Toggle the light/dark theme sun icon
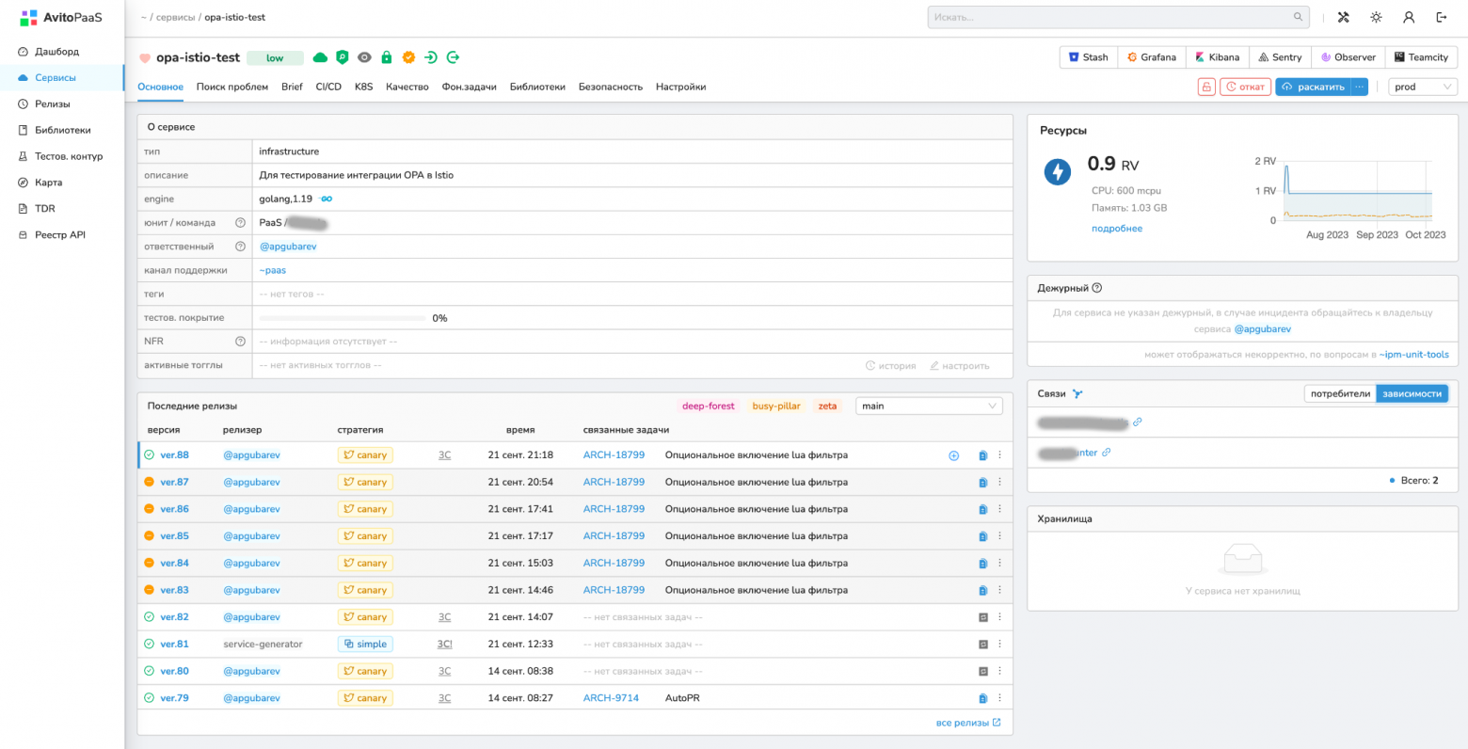The image size is (1468, 749). click(1376, 17)
